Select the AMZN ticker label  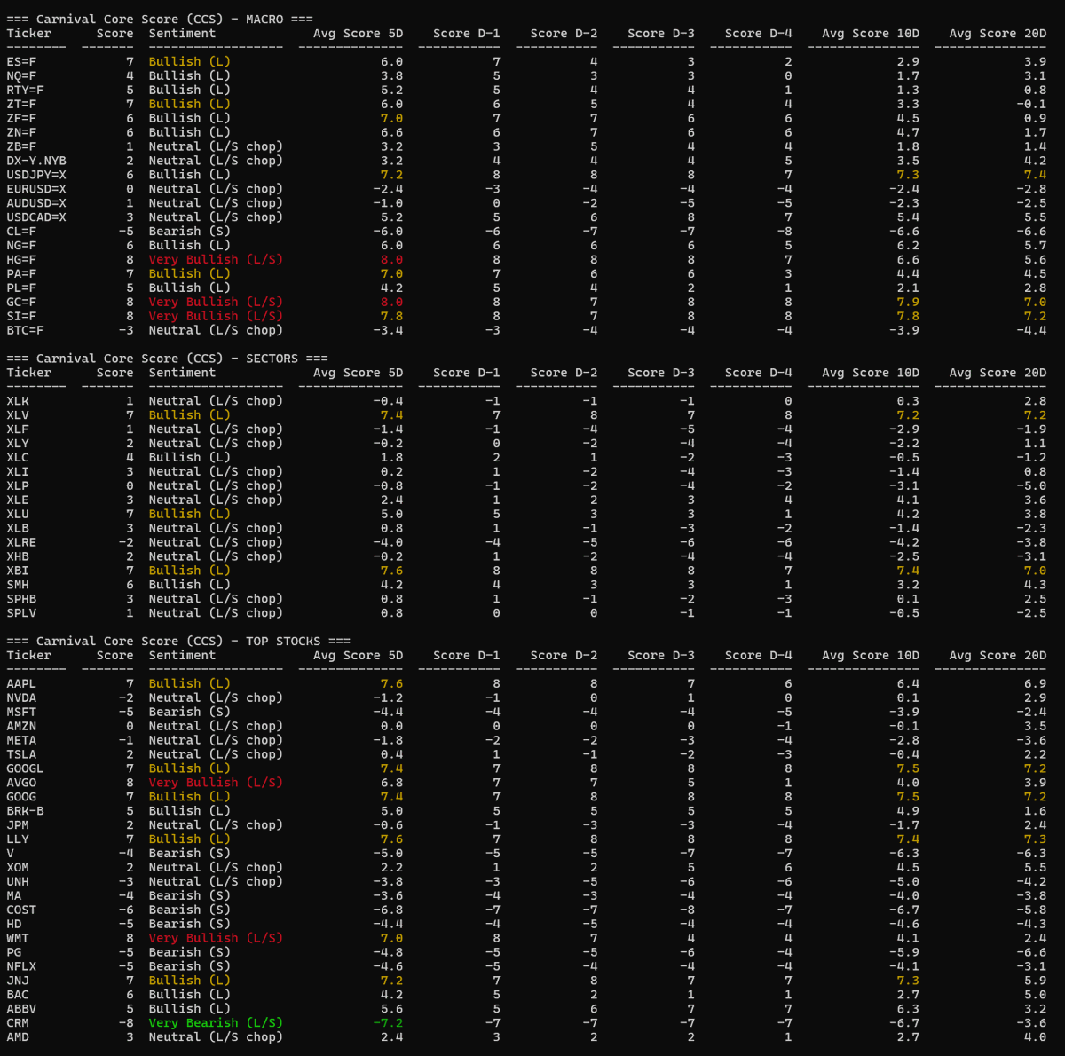(x=21, y=726)
